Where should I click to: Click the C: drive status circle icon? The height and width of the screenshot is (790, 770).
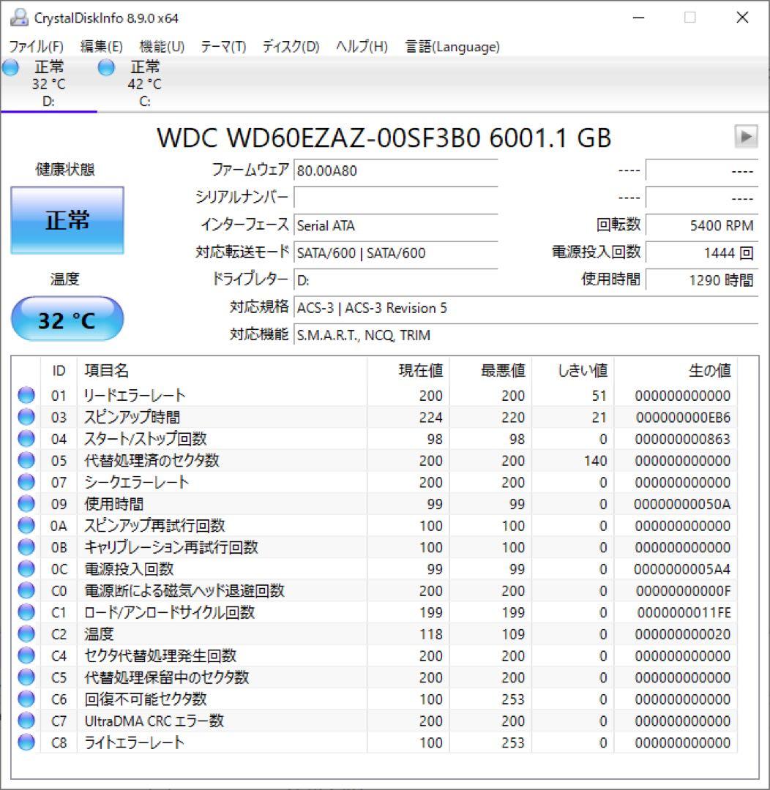106,67
